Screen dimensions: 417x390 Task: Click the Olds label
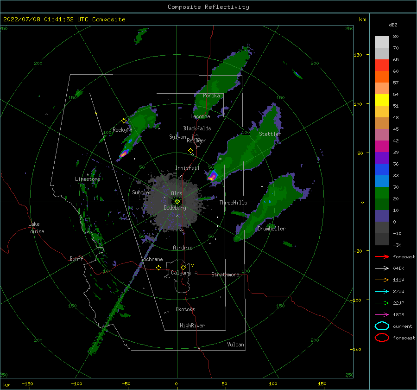tap(177, 193)
